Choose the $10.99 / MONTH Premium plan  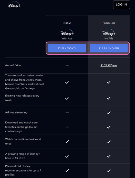109,48
